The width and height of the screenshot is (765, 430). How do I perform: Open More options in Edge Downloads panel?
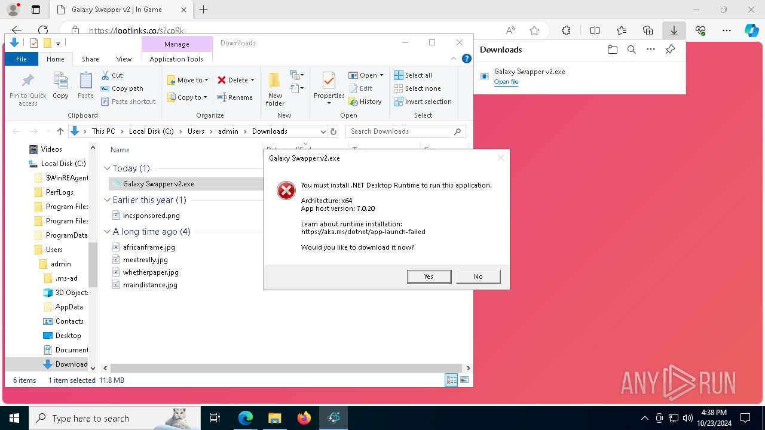(651, 50)
